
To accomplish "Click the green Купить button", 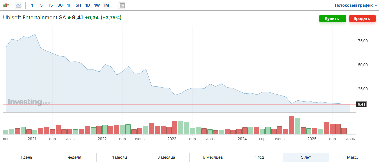I will tap(333, 19).
